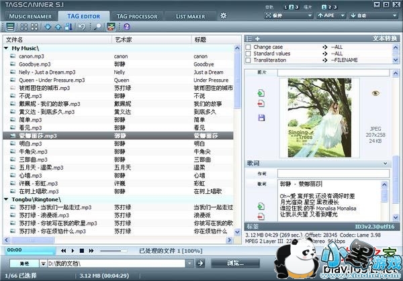
Task: Collapse the Tongbu\Ringtone\ folder group
Action: (7, 199)
